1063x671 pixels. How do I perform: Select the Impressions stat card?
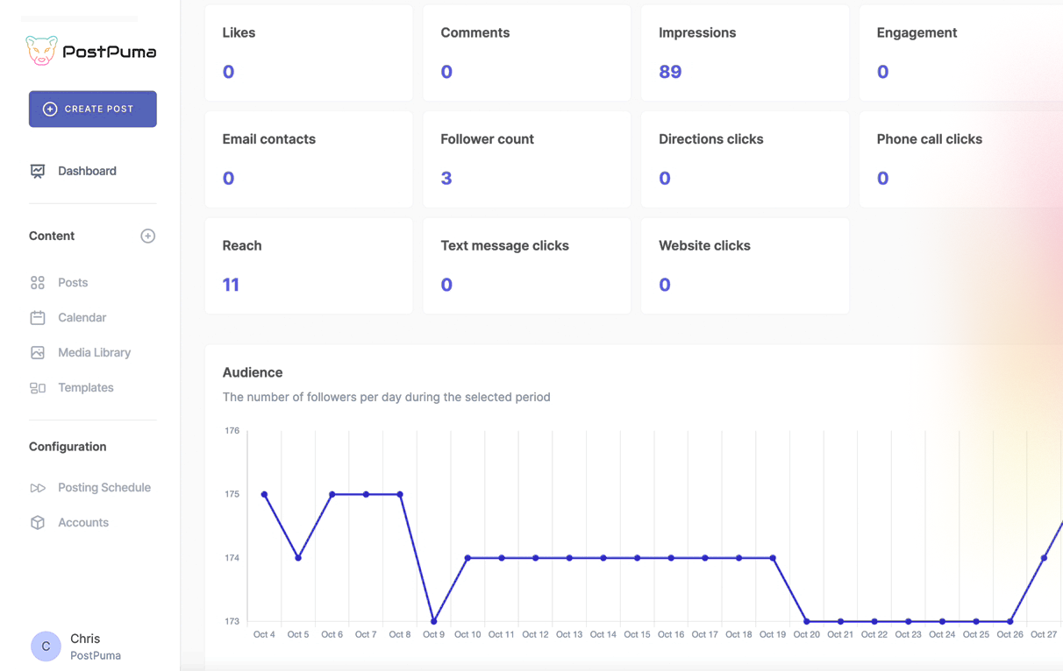point(745,53)
